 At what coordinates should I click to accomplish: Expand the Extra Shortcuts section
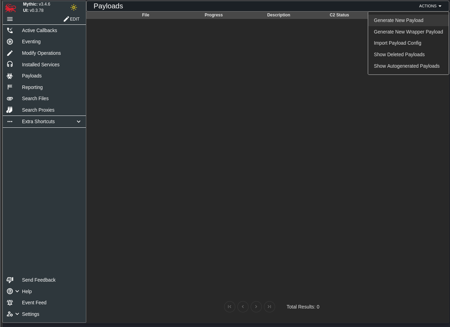tap(79, 121)
